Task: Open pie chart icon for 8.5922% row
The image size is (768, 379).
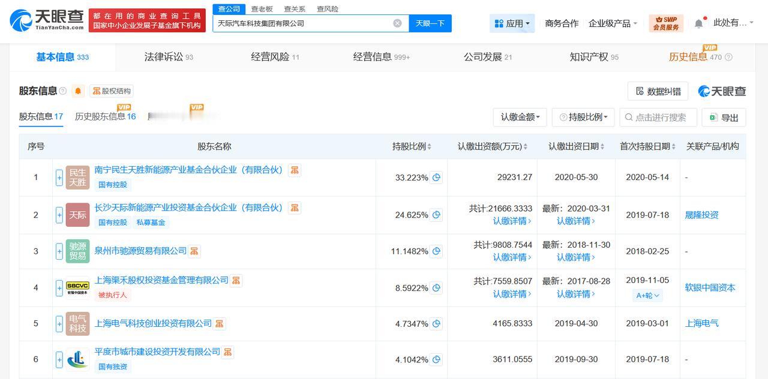Action: 437,288
